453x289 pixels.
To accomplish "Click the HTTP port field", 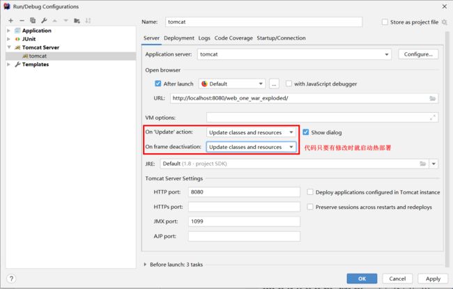I will point(244,192).
